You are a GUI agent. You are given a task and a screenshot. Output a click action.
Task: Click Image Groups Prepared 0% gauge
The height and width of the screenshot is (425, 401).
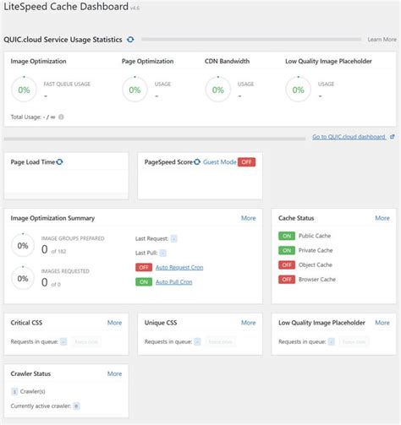pyautogui.click(x=23, y=245)
